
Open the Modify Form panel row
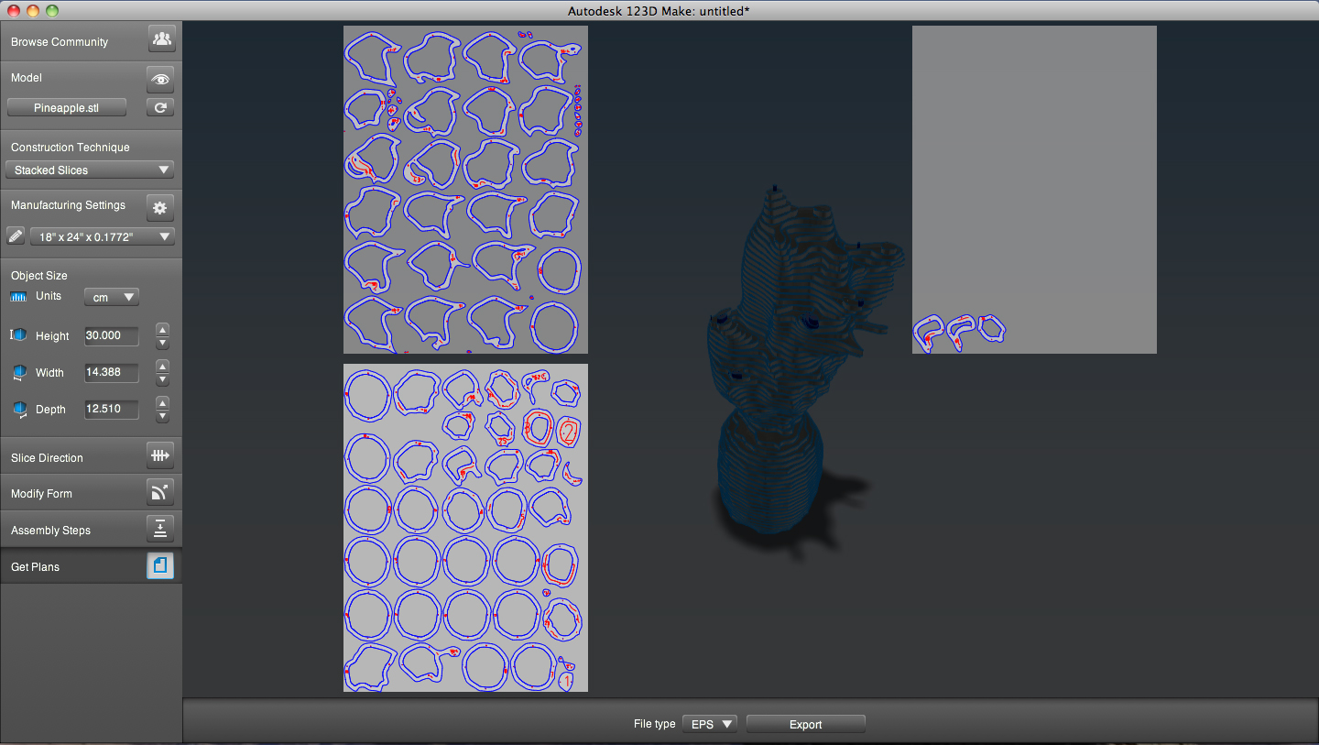click(92, 493)
